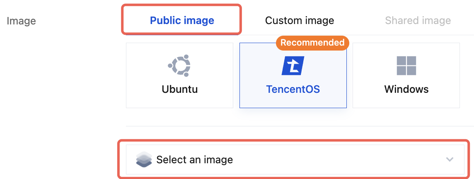474x179 pixels.
Task: Select the Shared image tab
Action: [418, 20]
